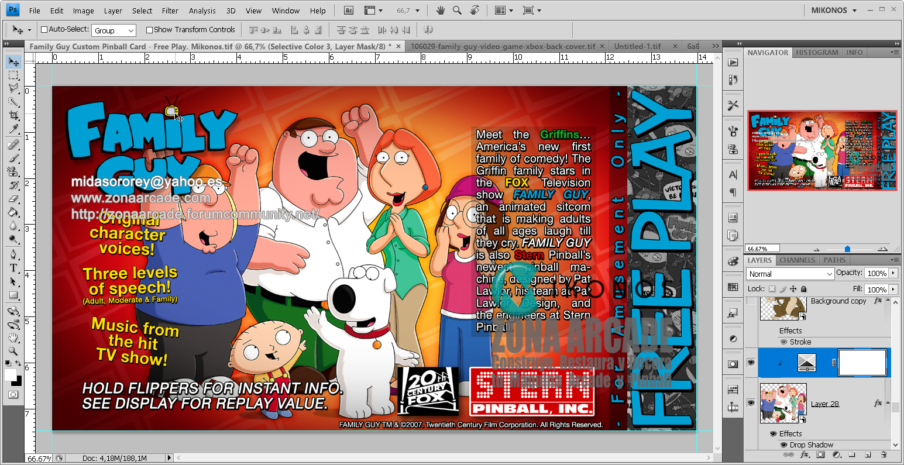Click the Navigator zoom slider
The height and width of the screenshot is (465, 904).
pos(847,249)
